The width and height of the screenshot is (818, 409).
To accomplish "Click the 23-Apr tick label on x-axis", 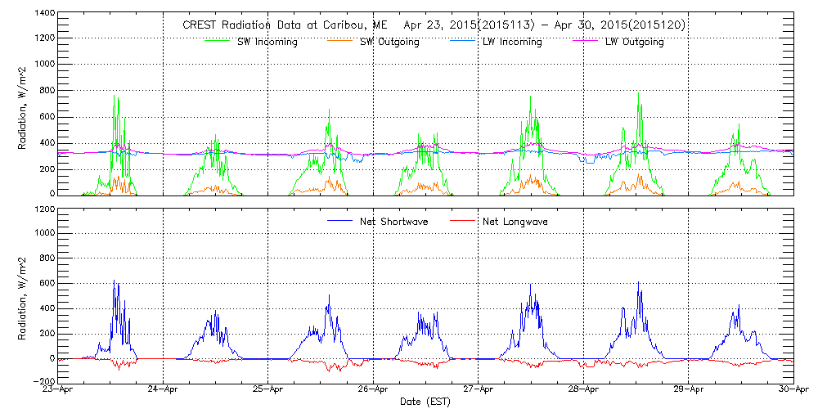I will click(x=60, y=390).
